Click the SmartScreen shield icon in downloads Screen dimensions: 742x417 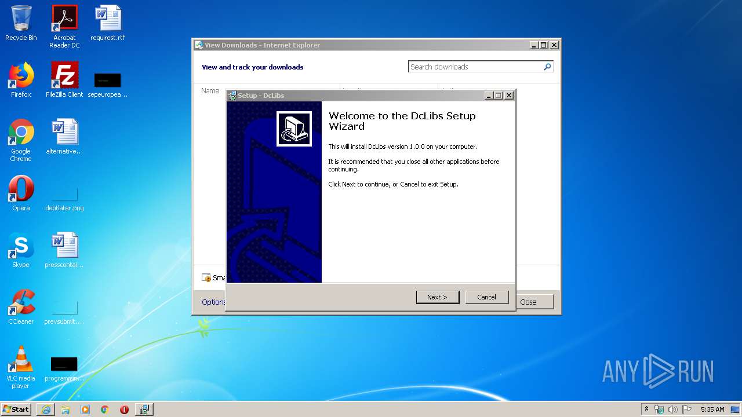pyautogui.click(x=206, y=278)
